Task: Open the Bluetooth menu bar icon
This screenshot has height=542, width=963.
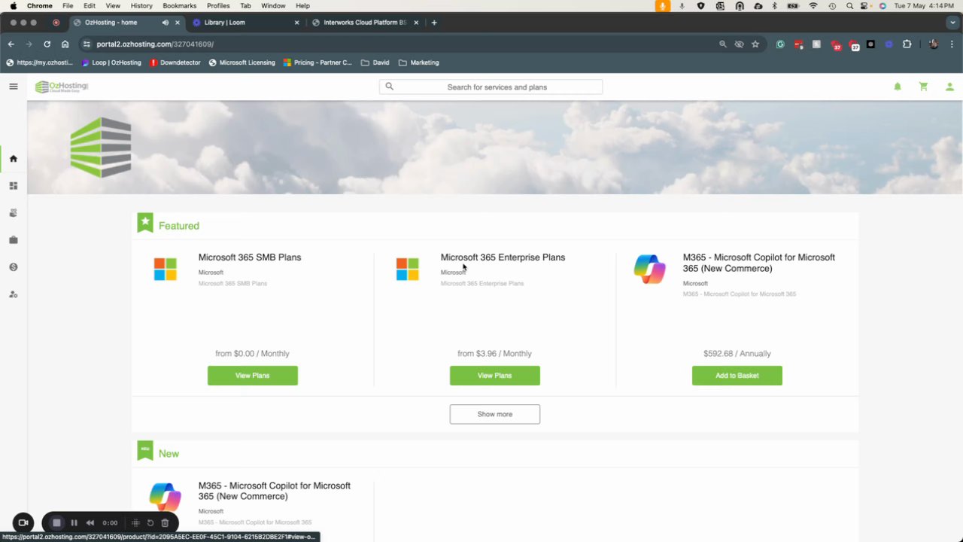Action: coord(774,5)
